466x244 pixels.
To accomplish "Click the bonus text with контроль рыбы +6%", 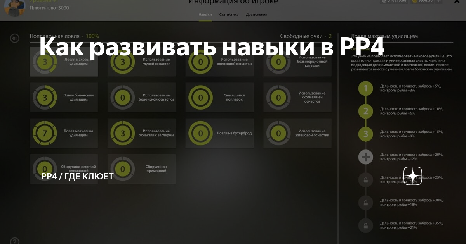I will [411, 111].
